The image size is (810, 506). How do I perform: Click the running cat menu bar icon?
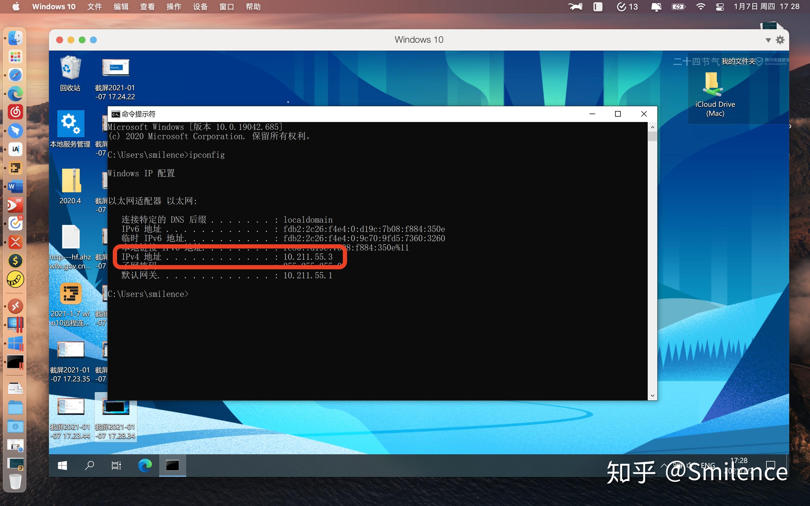(x=576, y=7)
